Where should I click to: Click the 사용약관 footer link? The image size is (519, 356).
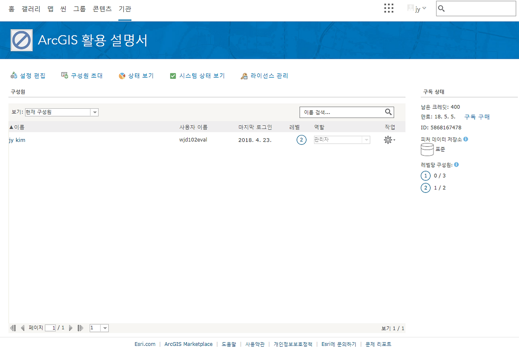tap(255, 344)
